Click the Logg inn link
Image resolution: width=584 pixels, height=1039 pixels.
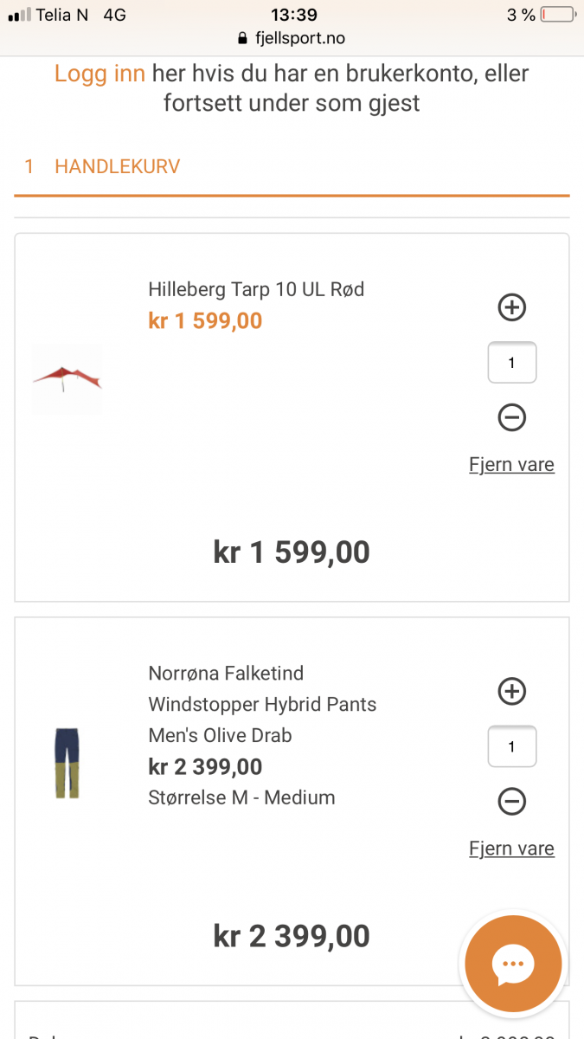tap(99, 74)
